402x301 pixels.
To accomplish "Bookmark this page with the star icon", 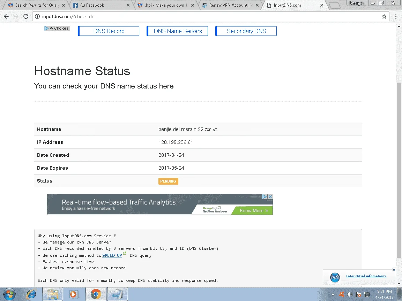I will pyautogui.click(x=384, y=16).
